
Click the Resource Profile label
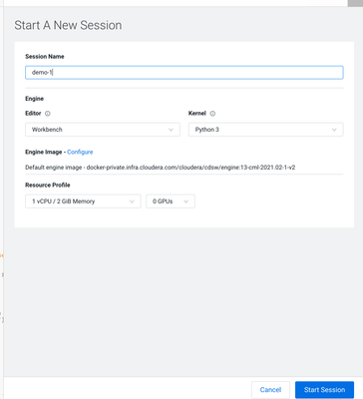pos(48,185)
